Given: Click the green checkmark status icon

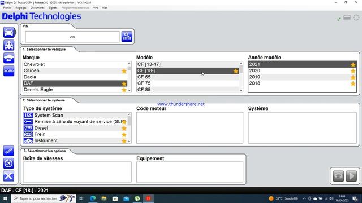Looking at the screenshot, I should pos(339,19).
